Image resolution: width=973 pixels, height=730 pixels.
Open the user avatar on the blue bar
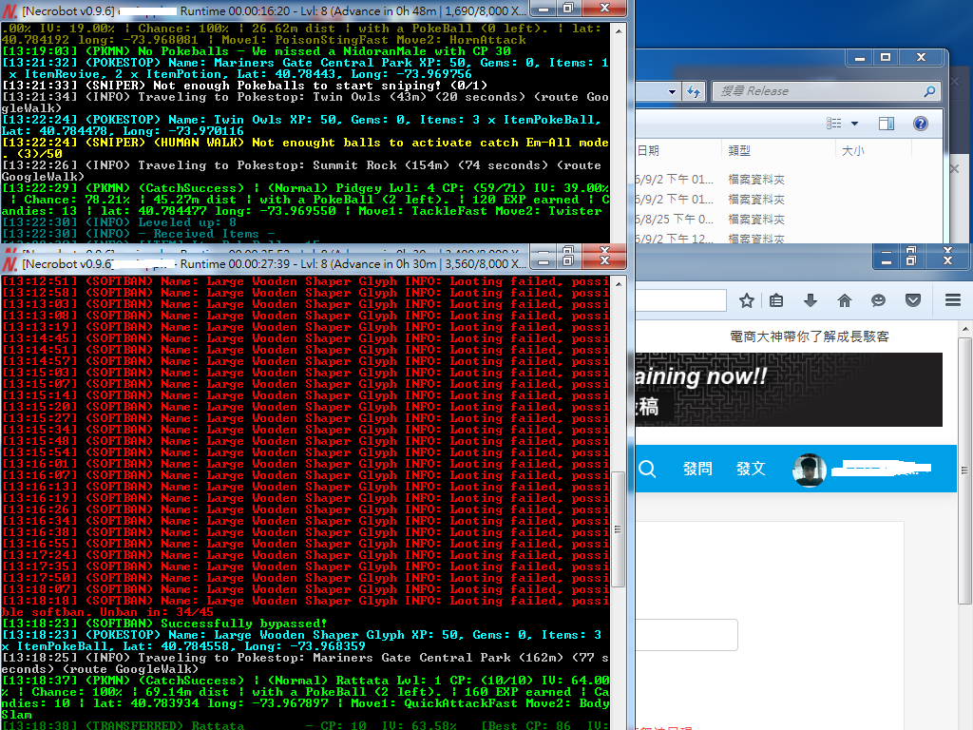[x=810, y=470]
